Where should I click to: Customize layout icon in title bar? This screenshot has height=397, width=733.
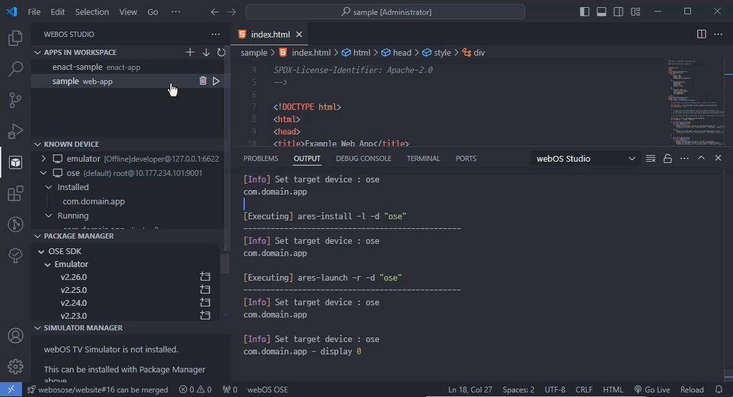coord(635,12)
